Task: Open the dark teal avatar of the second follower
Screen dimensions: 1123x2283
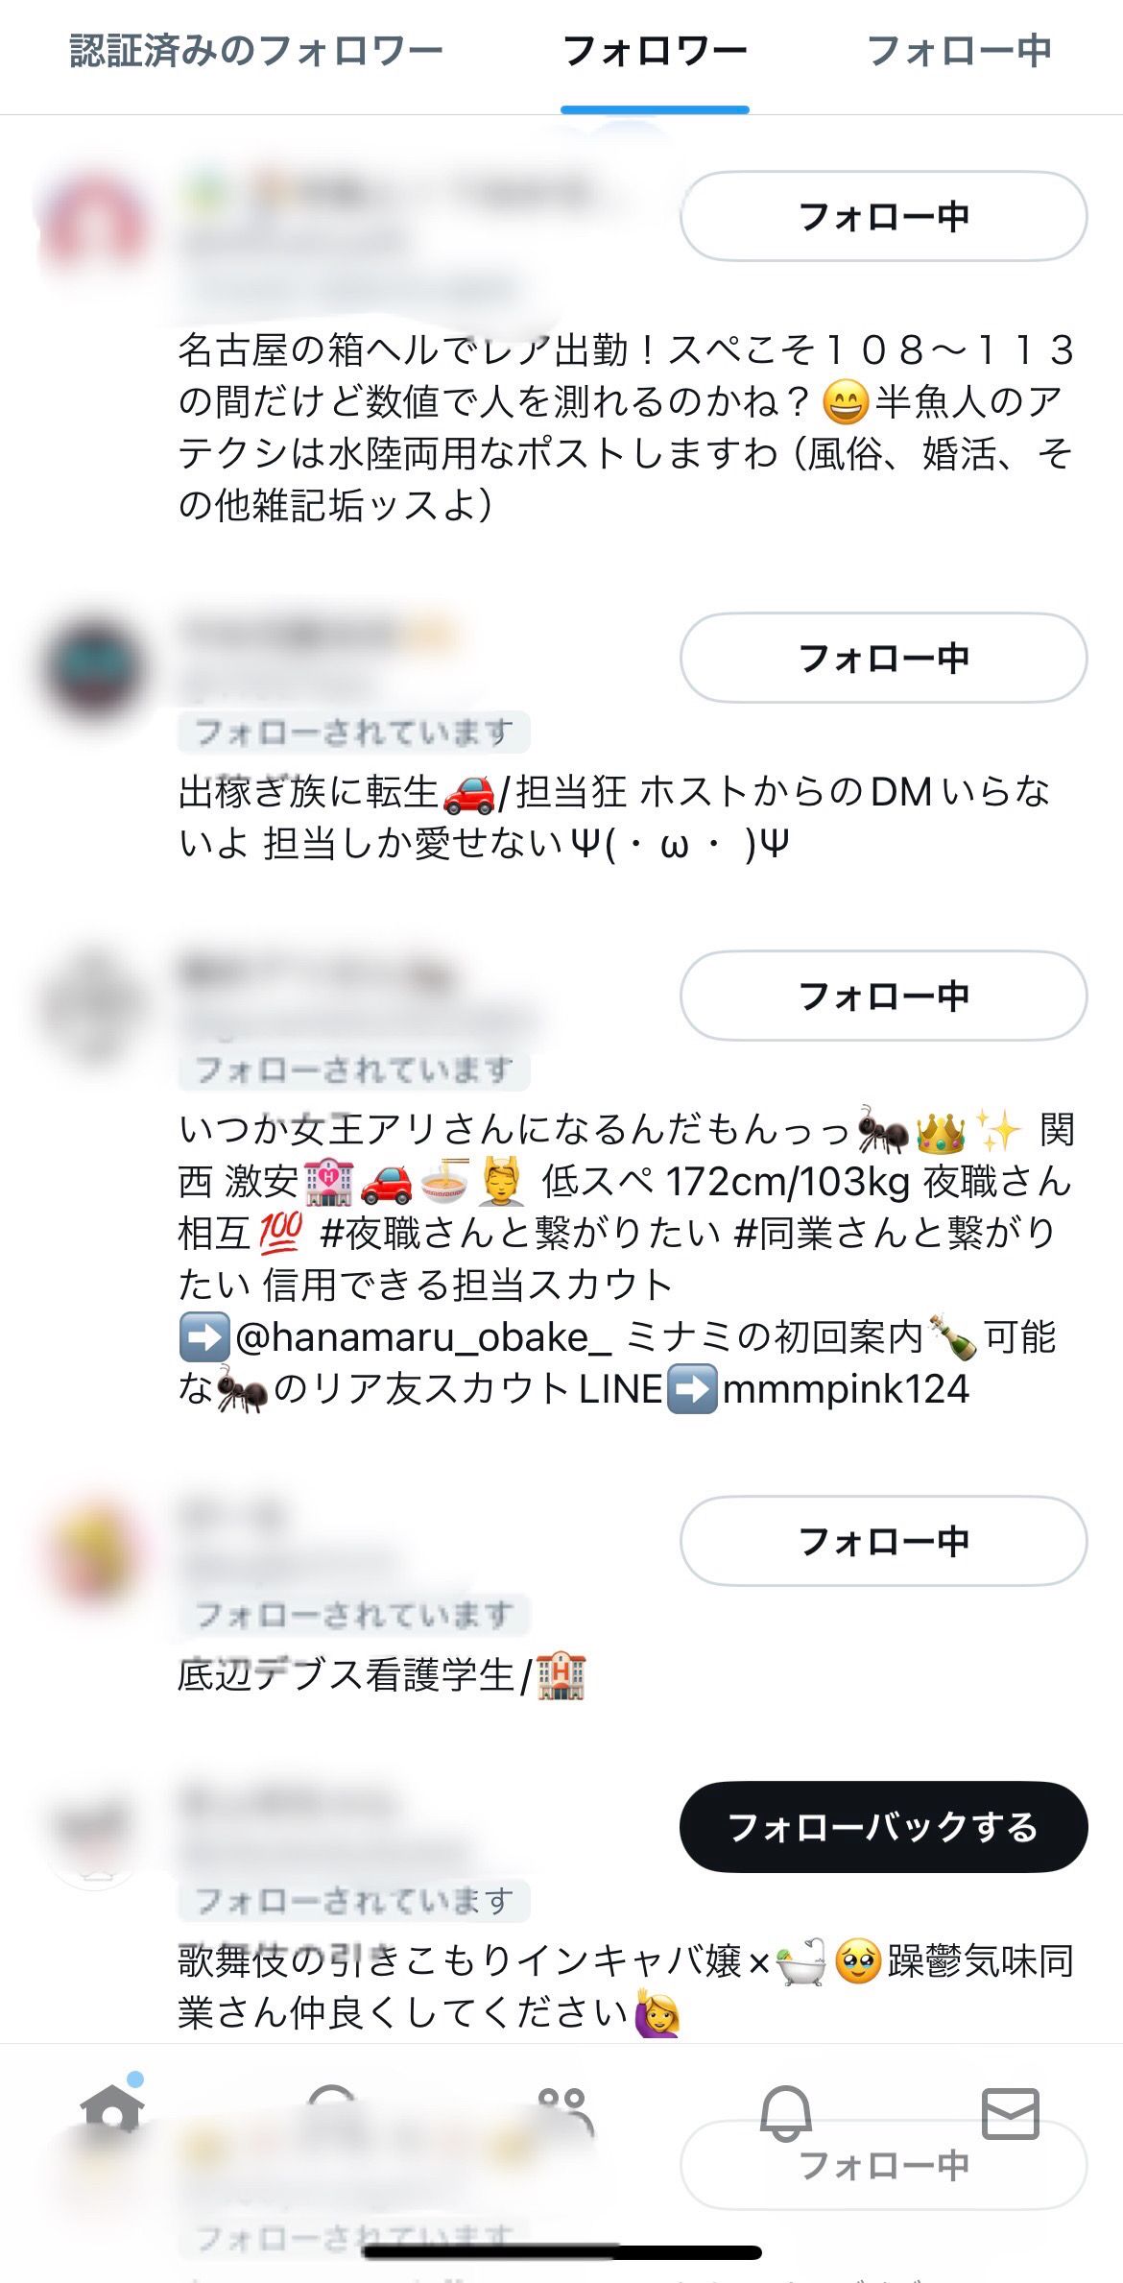Action: 94,669
